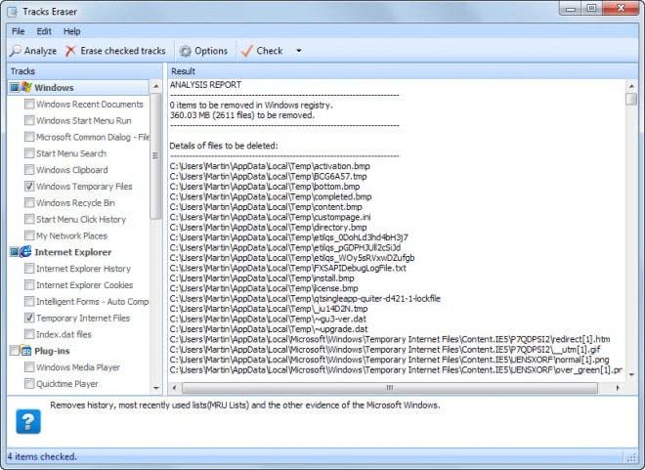The width and height of the screenshot is (645, 470).
Task: Click the orange Check mark icon
Action: point(247,51)
